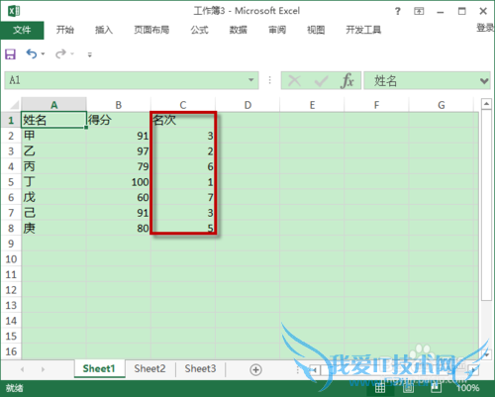Click cell C1 containing 名次

click(183, 120)
